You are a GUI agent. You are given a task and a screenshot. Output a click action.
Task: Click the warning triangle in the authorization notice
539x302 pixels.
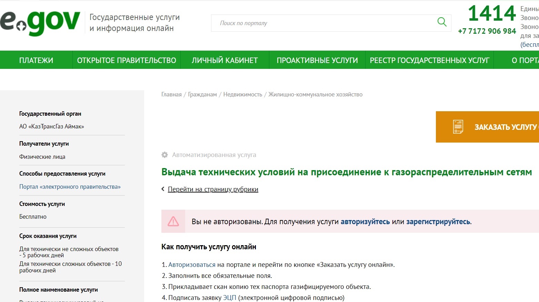point(173,221)
